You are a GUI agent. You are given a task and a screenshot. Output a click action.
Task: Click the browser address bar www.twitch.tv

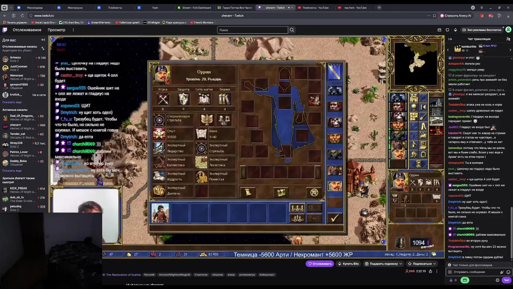(44, 16)
